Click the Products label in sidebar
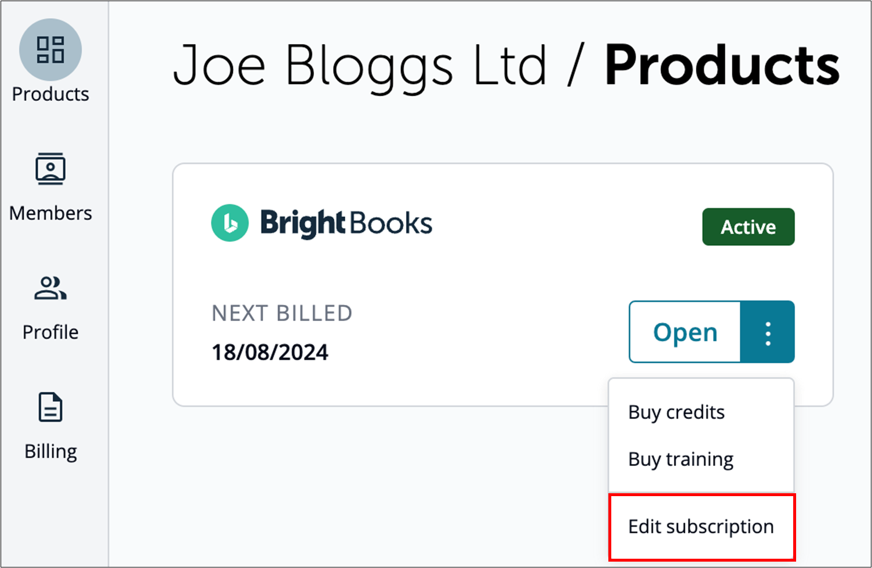 click(x=50, y=94)
